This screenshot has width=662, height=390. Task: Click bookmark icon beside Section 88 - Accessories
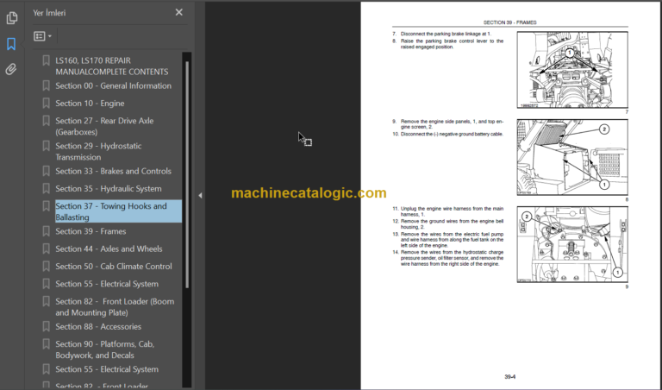(47, 327)
